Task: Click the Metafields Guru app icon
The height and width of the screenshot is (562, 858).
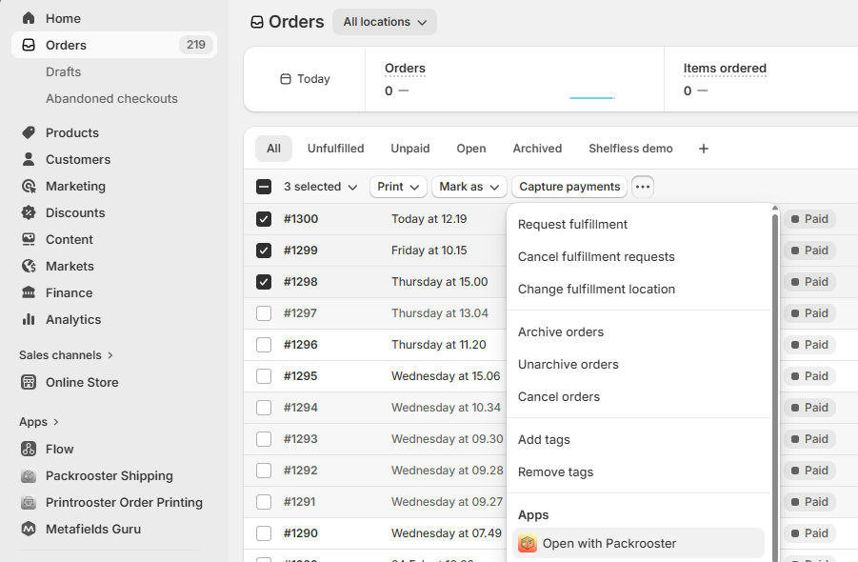Action: click(29, 529)
